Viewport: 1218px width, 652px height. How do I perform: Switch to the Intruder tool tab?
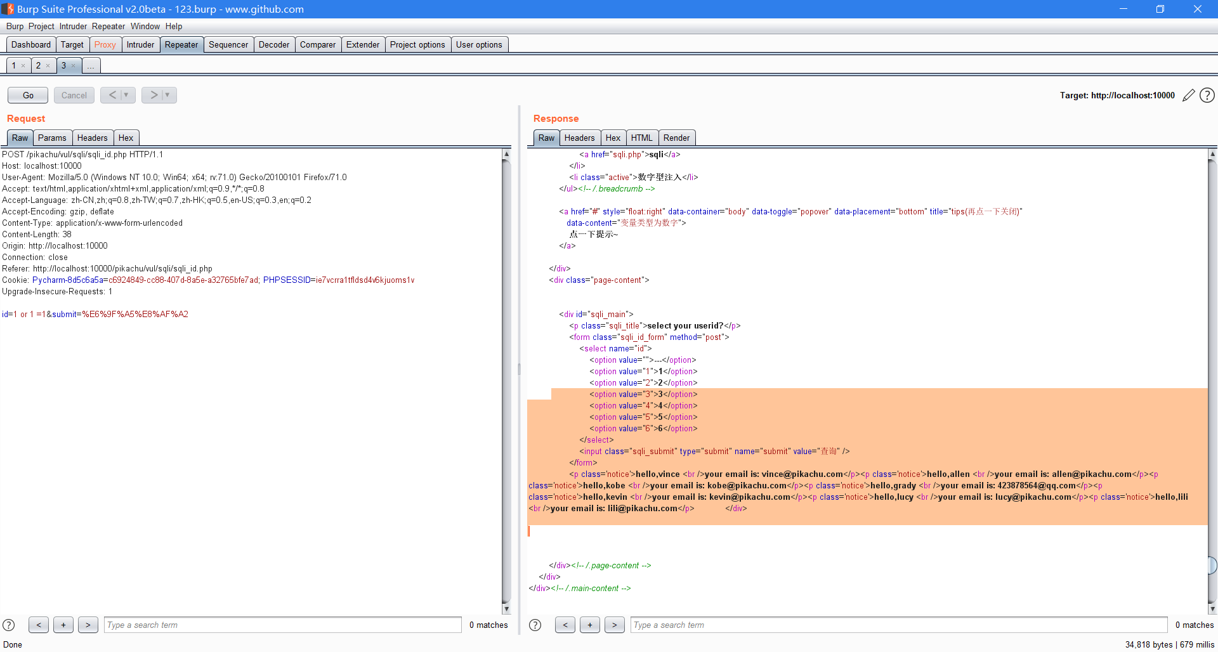click(140, 44)
